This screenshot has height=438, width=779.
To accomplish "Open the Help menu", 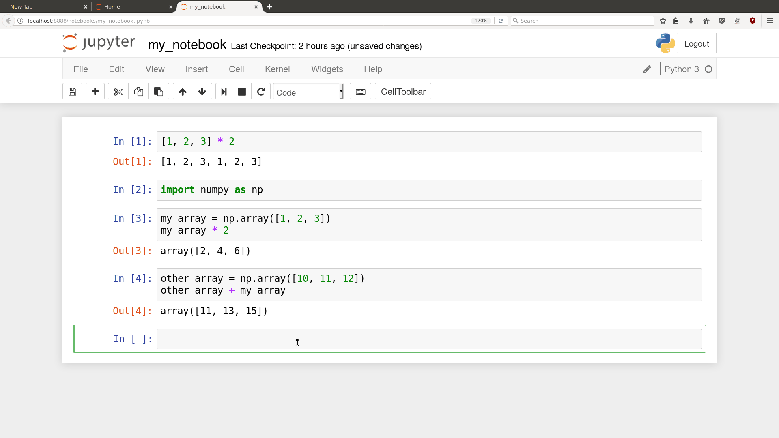I will point(373,69).
